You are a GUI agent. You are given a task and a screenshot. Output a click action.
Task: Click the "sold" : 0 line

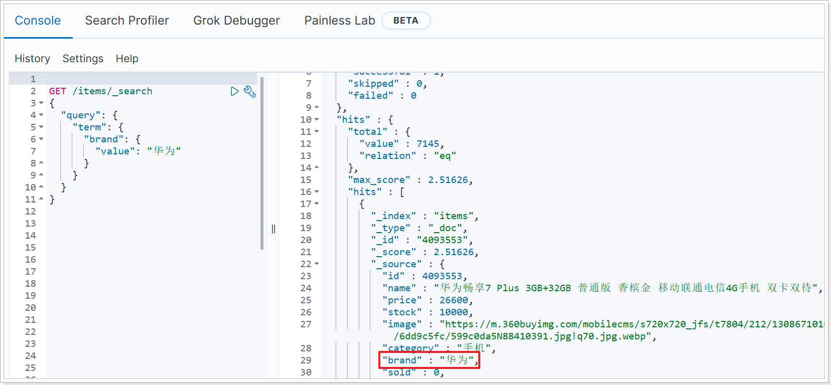point(413,372)
